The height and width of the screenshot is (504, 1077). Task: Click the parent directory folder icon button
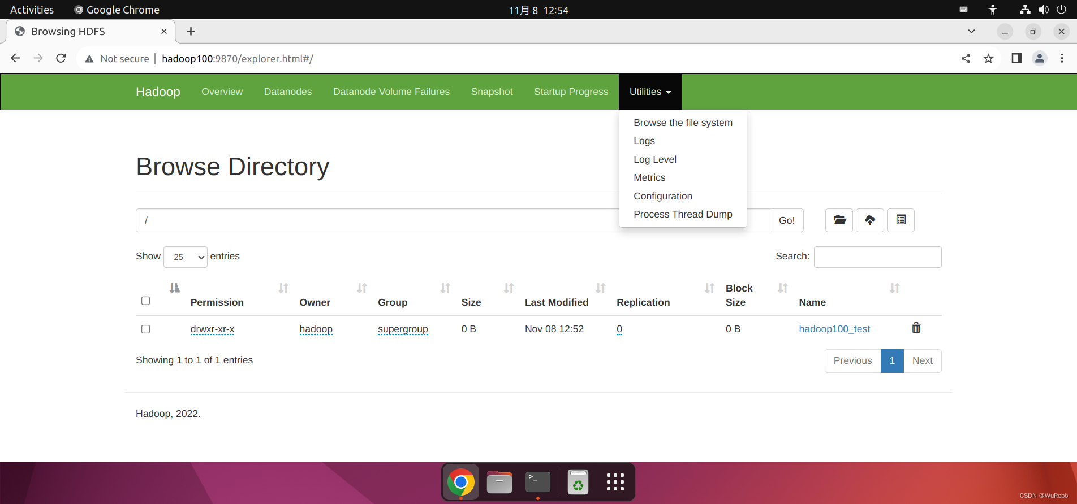(x=839, y=220)
